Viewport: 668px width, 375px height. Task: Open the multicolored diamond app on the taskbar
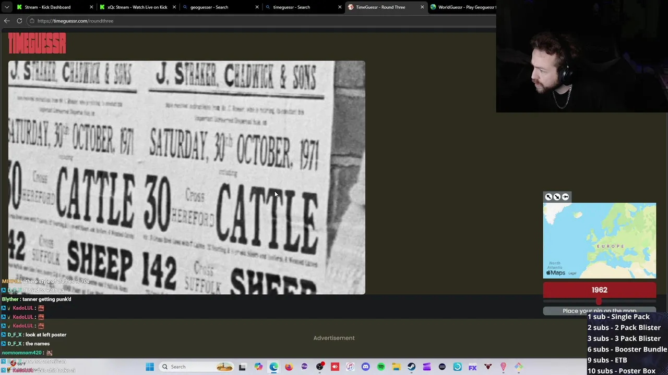pos(518,367)
